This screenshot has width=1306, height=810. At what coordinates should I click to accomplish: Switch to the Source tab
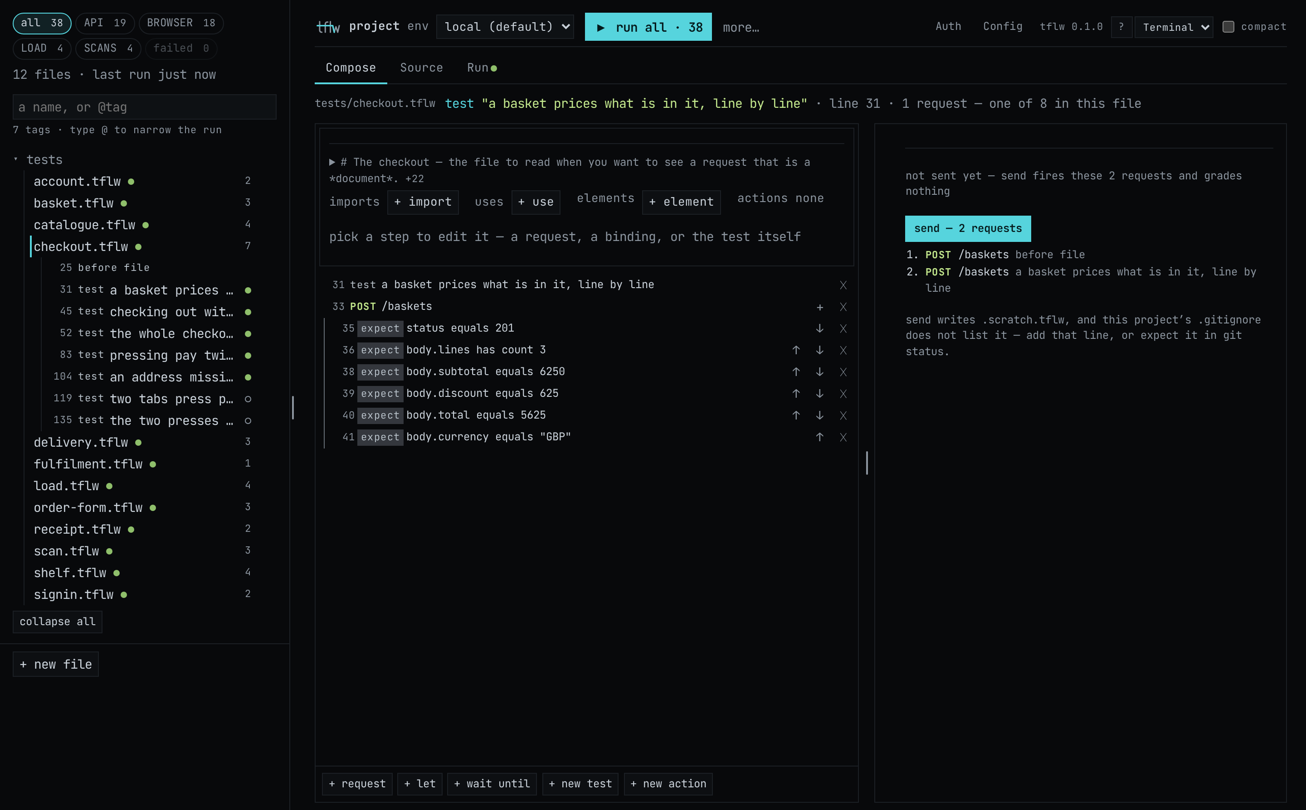(x=421, y=68)
